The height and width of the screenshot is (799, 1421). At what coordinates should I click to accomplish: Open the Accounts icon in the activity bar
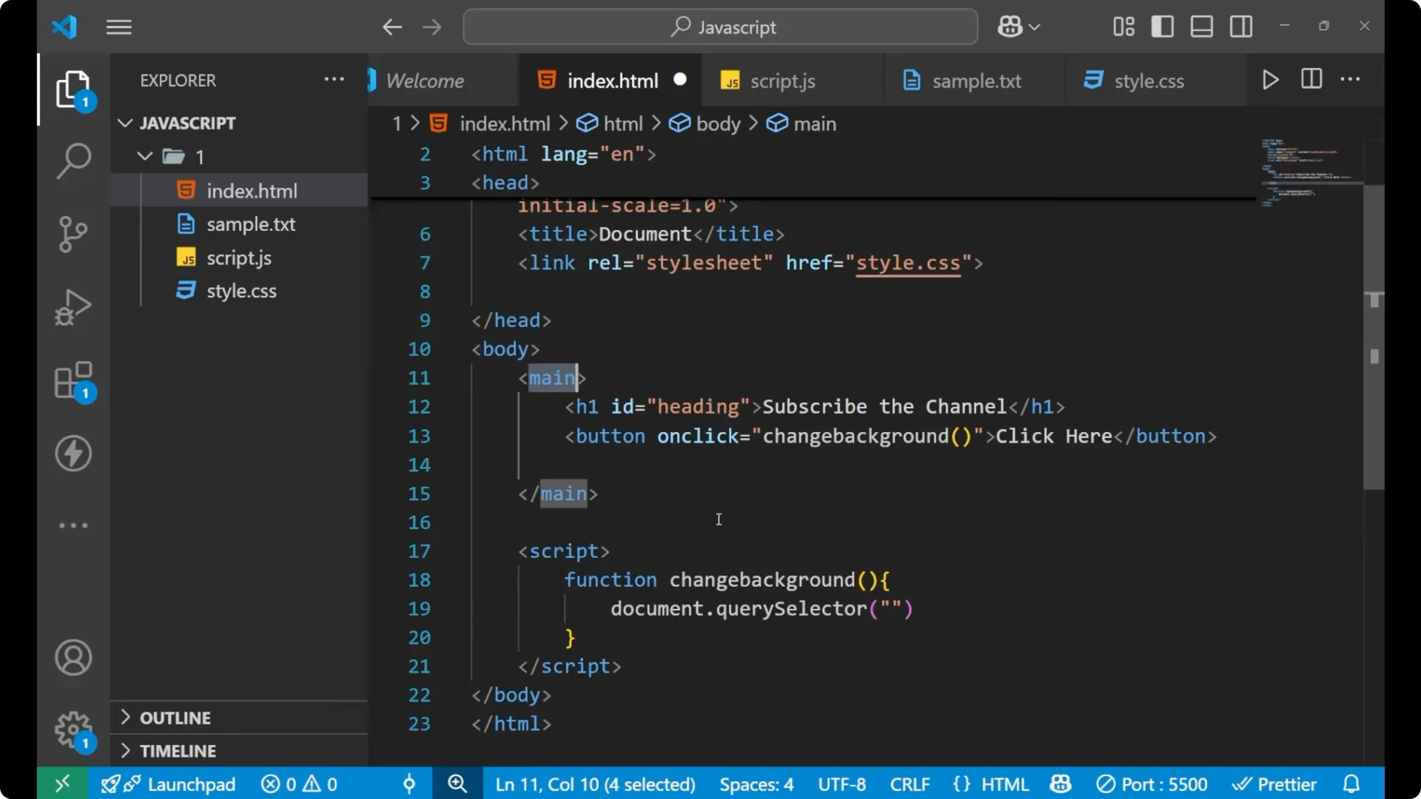point(73,658)
